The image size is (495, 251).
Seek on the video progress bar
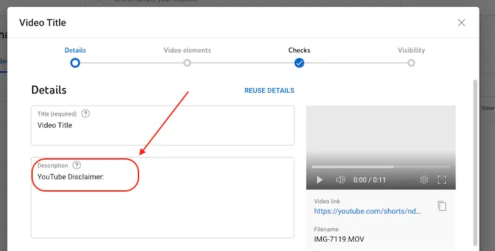pos(381,167)
